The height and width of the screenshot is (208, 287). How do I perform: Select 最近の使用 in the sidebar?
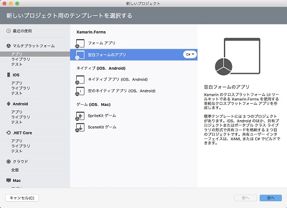(22, 31)
